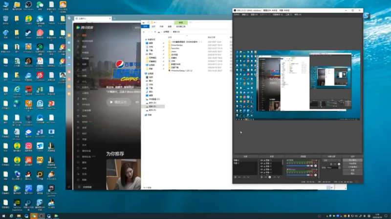The image size is (391, 219).
Task: Open File Explorer from the taskbar
Action: point(19,216)
